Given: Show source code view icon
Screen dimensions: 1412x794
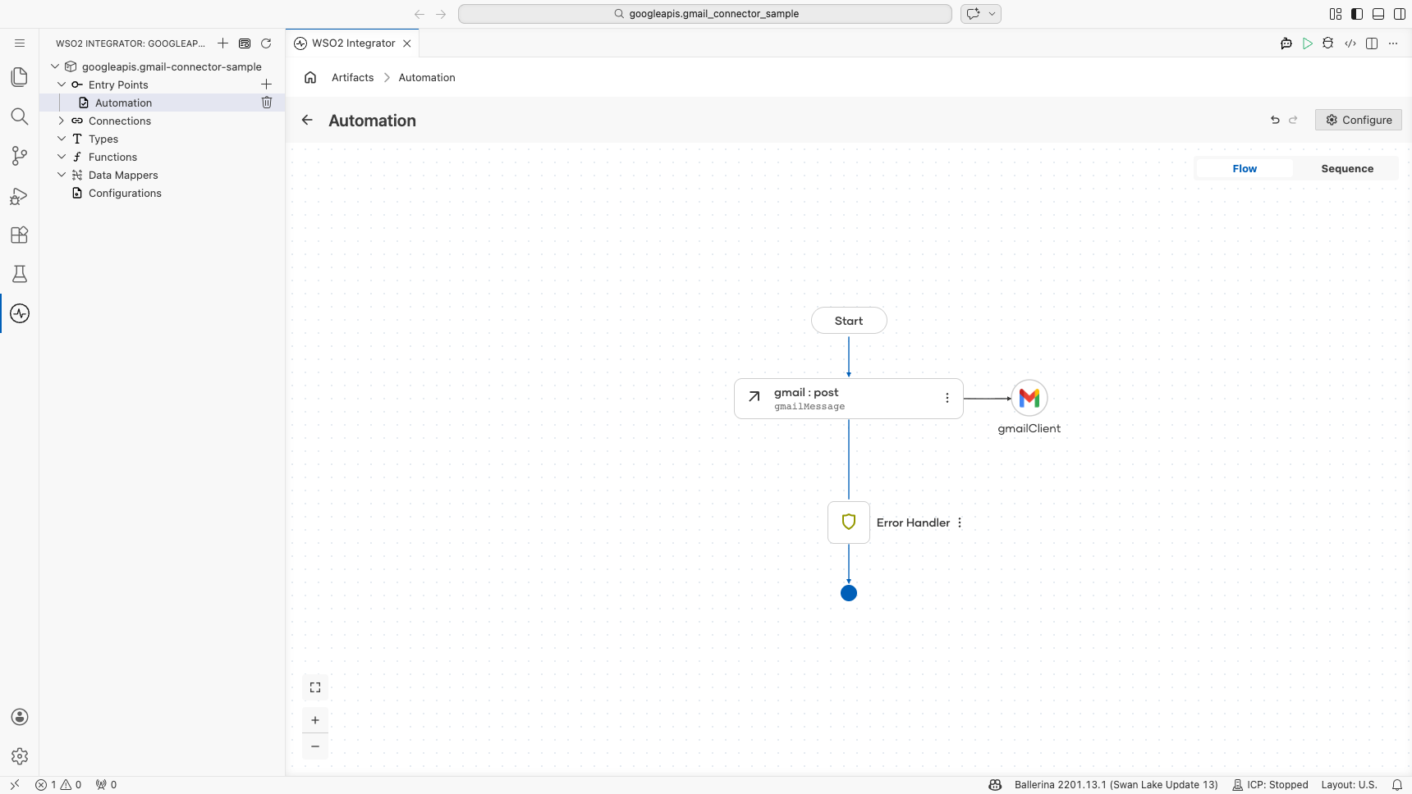Looking at the screenshot, I should pos(1350,43).
